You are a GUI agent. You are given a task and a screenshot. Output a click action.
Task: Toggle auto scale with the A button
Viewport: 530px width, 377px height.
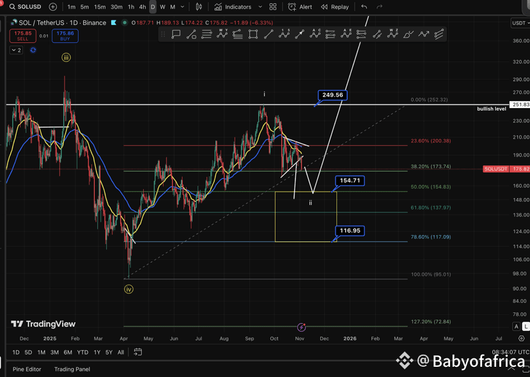click(x=516, y=327)
